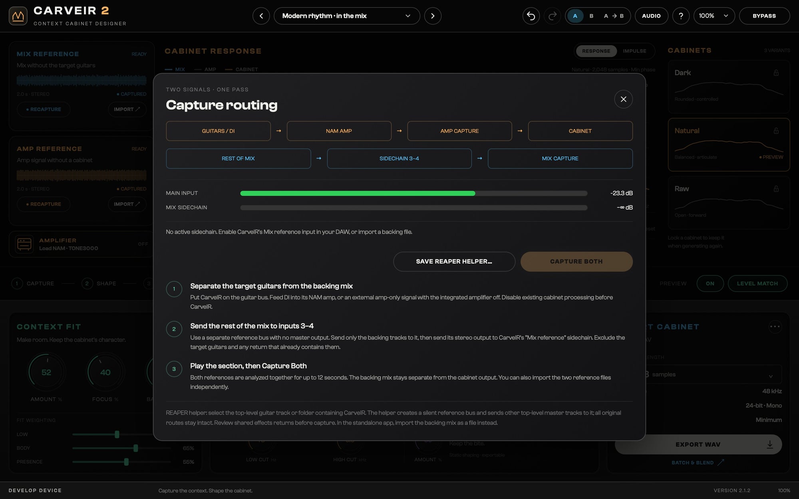This screenshot has height=499, width=799.
Task: Go to the SHAPE step
Action: 99,283
